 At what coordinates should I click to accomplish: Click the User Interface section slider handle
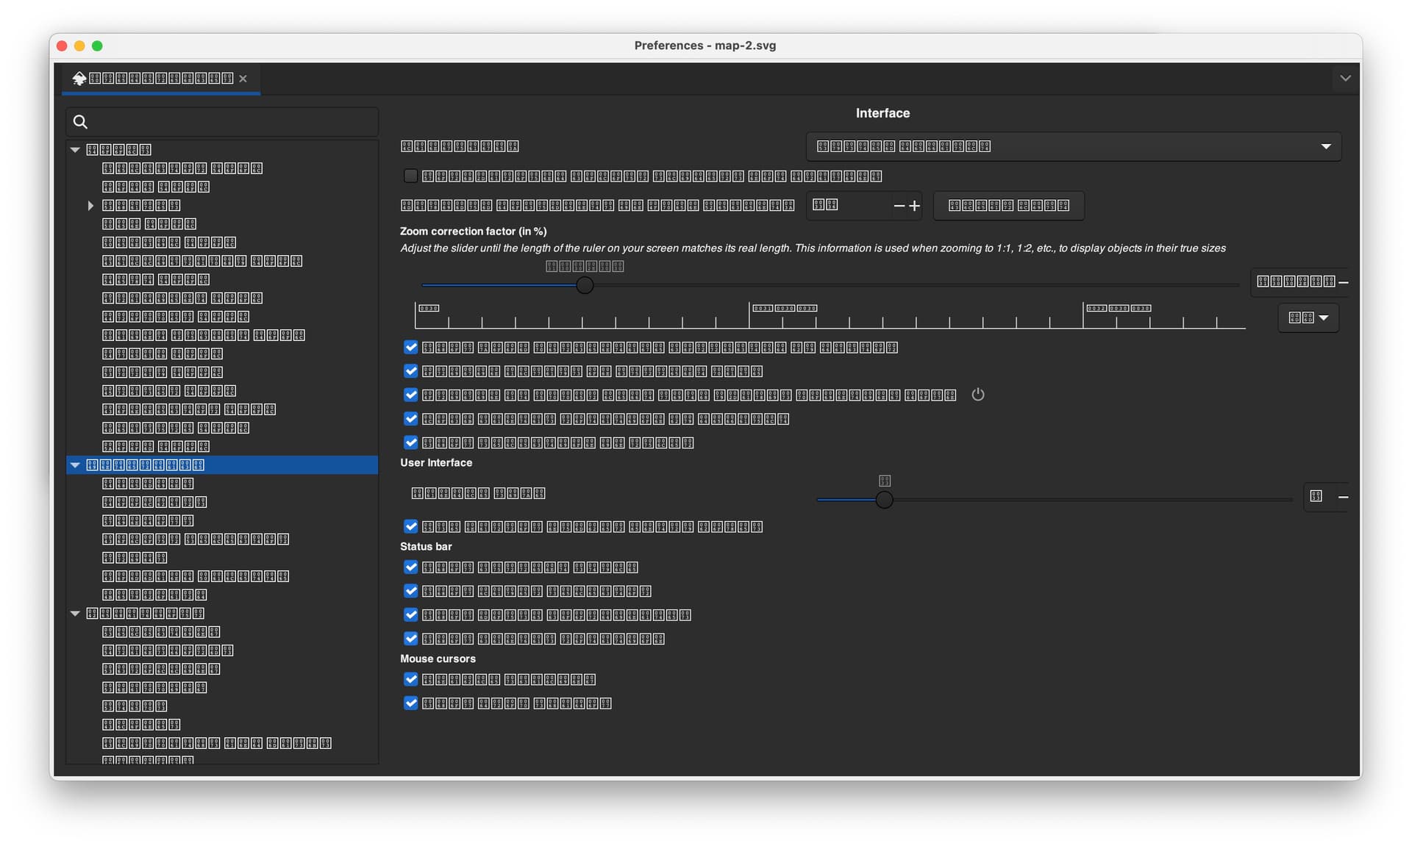tap(884, 500)
